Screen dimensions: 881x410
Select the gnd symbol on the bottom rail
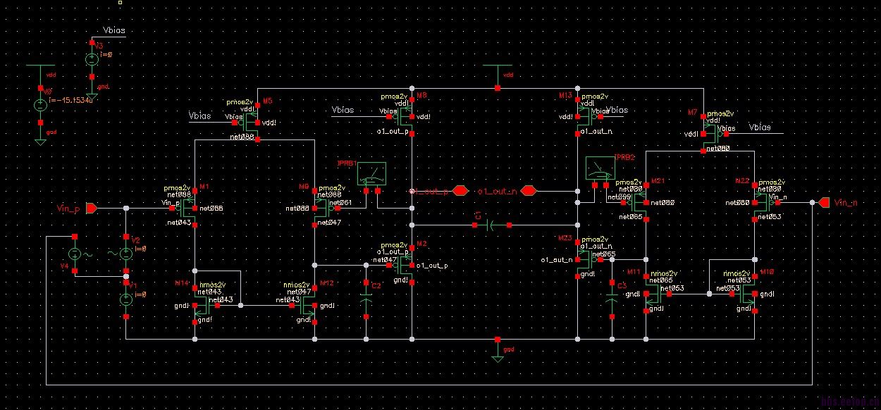[x=498, y=352]
